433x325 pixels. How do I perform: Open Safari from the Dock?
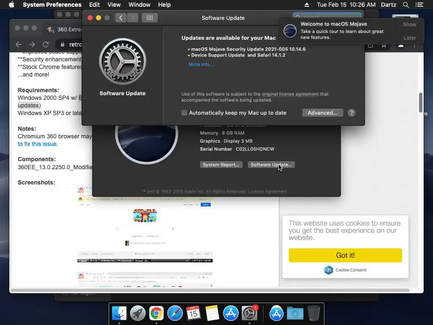175,314
